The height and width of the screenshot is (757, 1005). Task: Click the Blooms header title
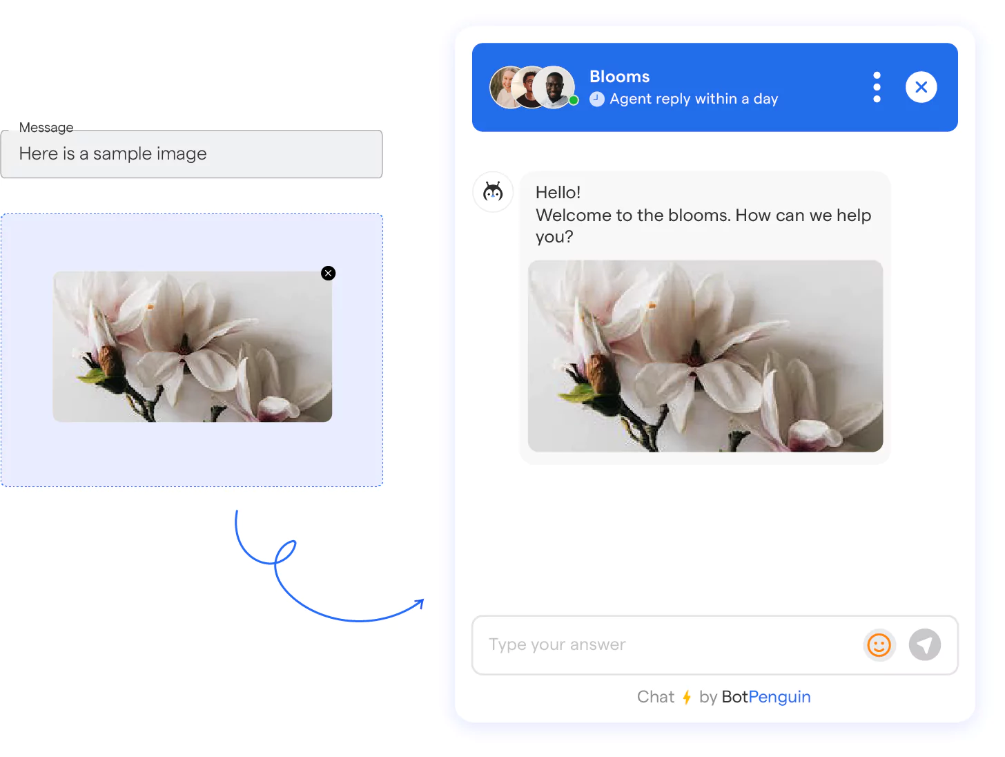(619, 76)
